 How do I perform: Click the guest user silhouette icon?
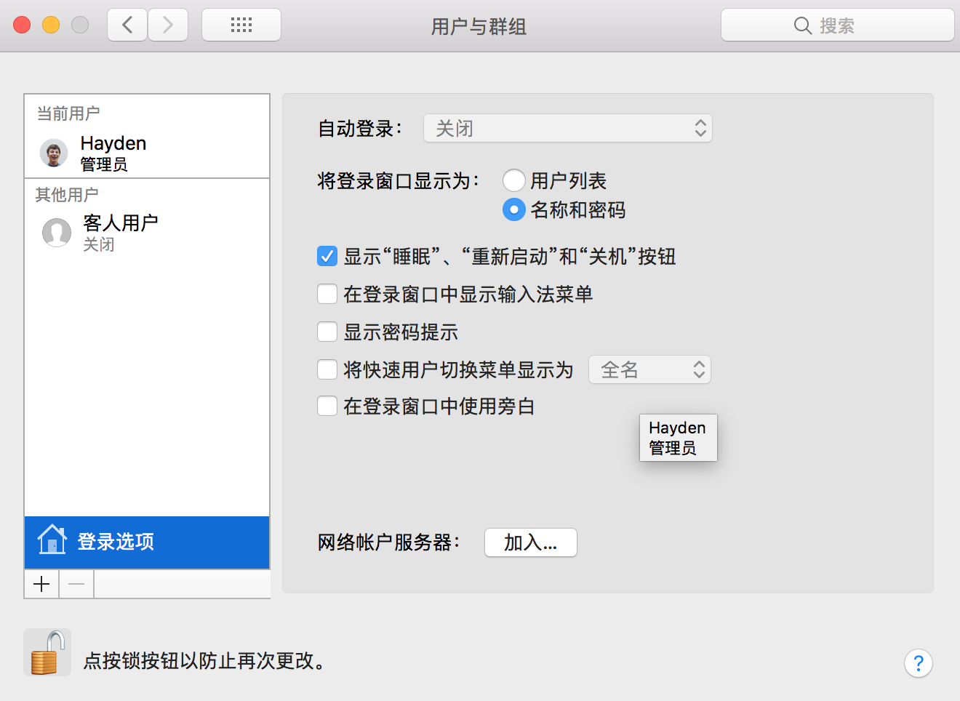[x=57, y=233]
